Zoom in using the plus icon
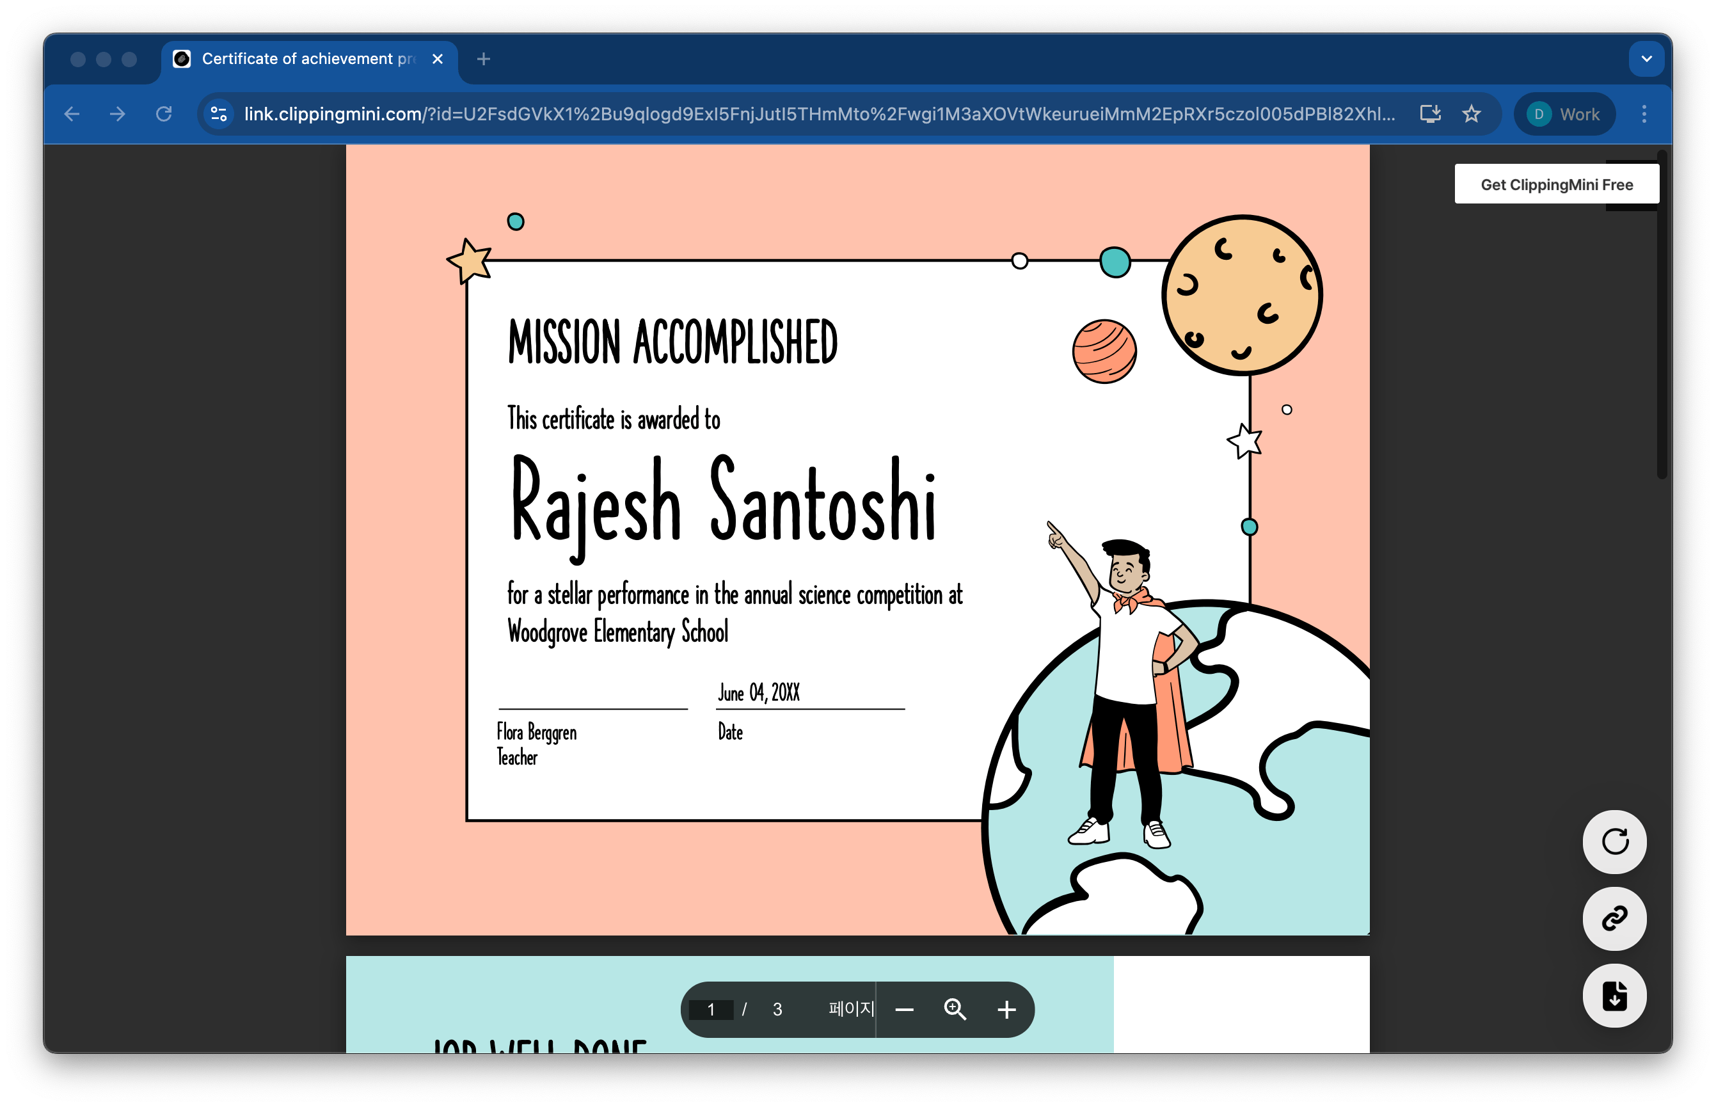The width and height of the screenshot is (1716, 1107). tap(1006, 1009)
